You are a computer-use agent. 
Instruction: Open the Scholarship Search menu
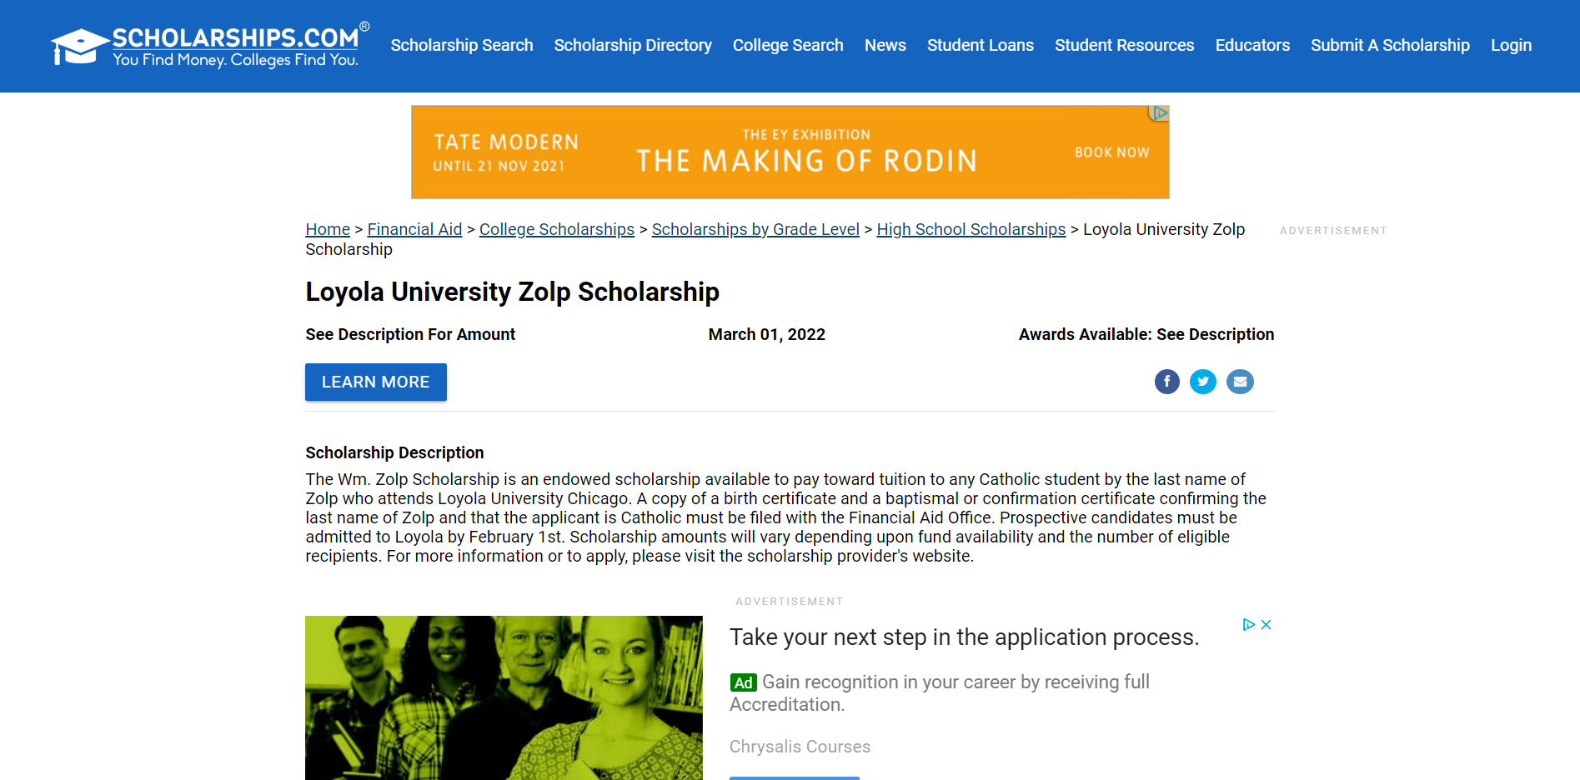coord(461,45)
